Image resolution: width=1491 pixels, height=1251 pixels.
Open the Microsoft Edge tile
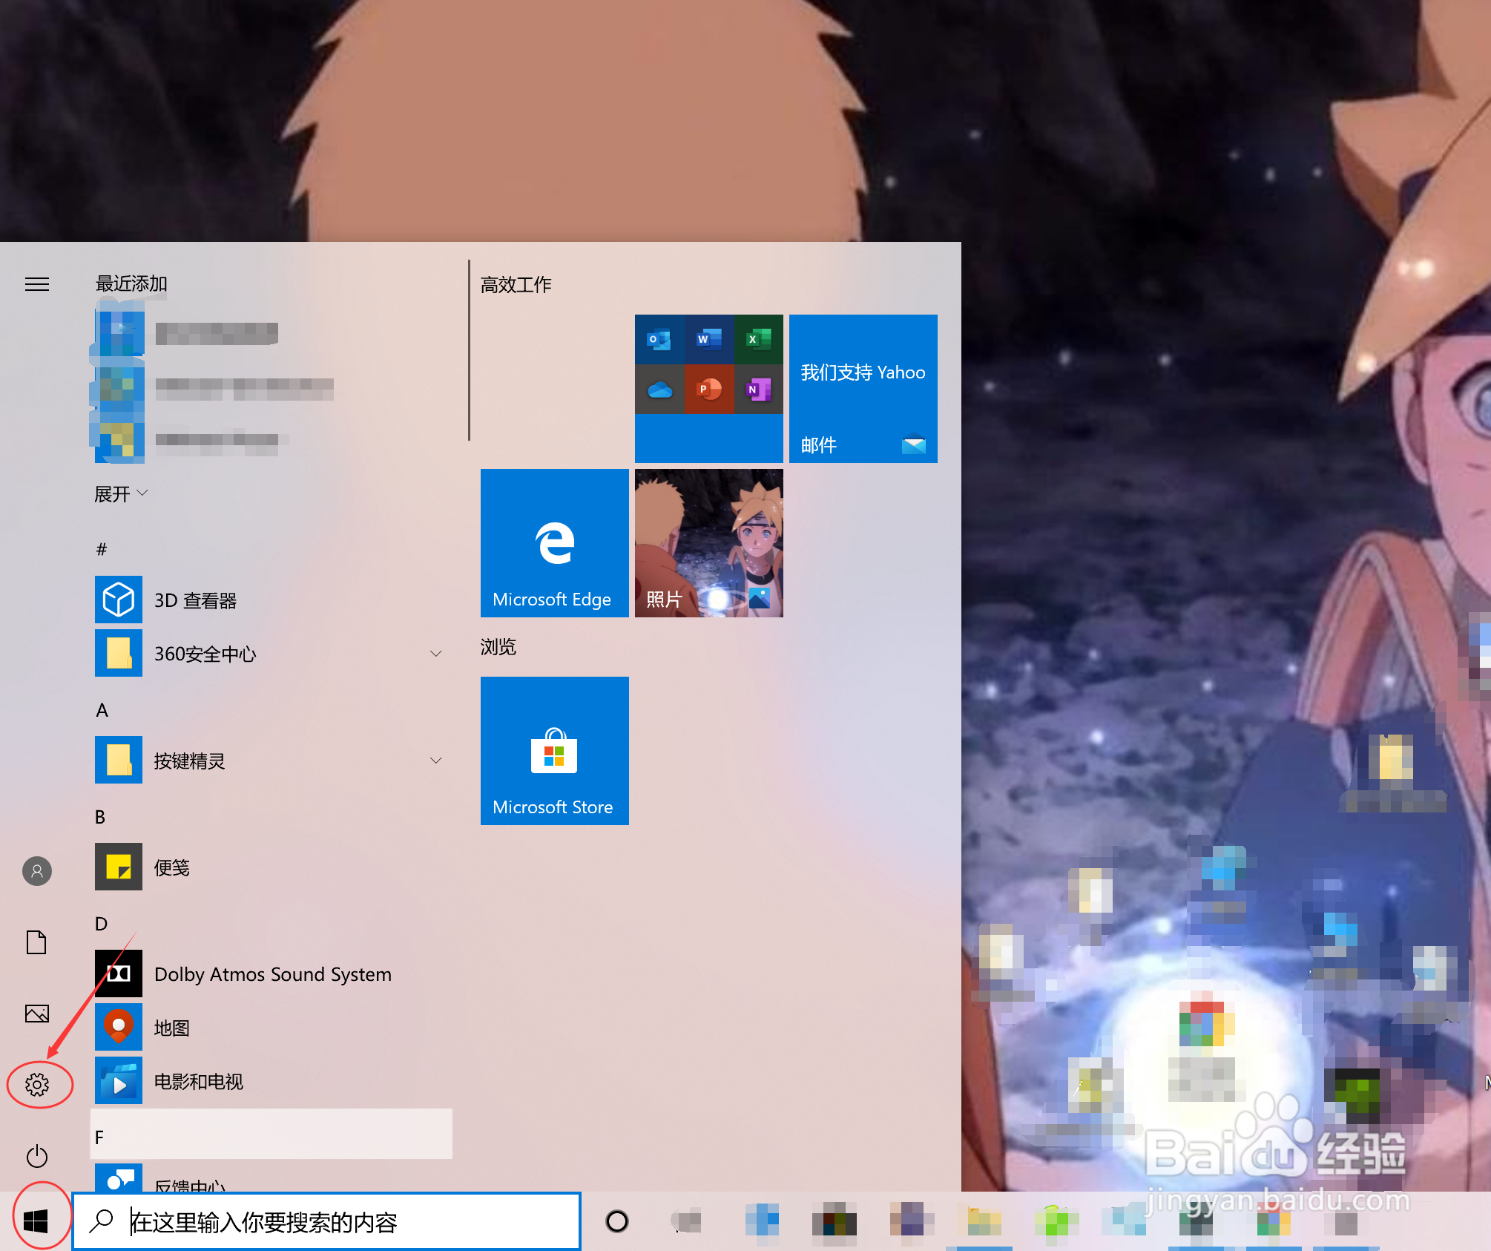click(554, 544)
